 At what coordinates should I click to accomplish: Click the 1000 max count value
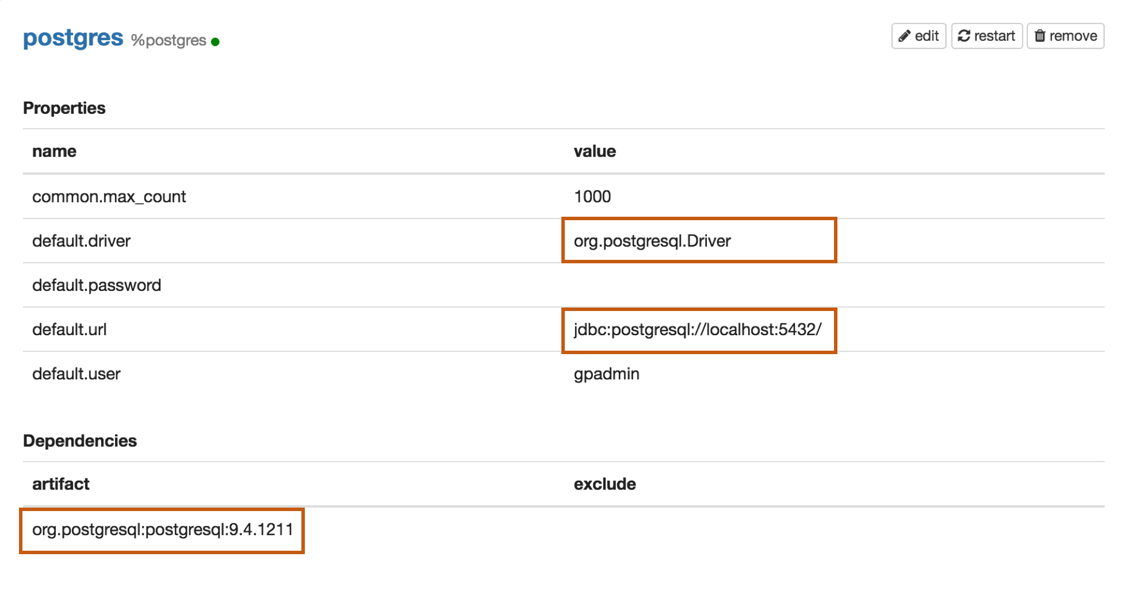(x=592, y=197)
